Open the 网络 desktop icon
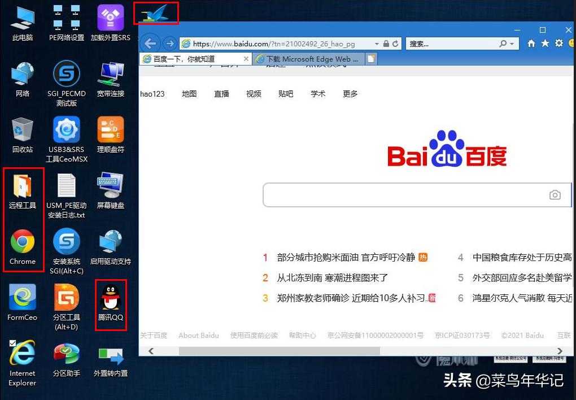Viewport: 576px width, 400px height. [23, 80]
